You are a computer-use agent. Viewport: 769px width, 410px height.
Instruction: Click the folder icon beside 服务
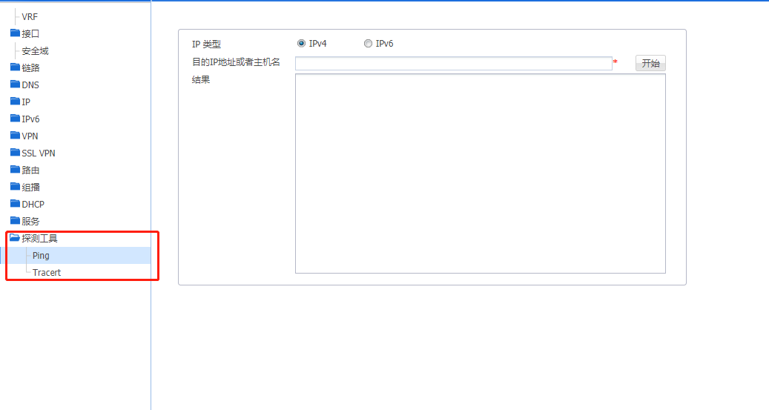click(x=16, y=221)
